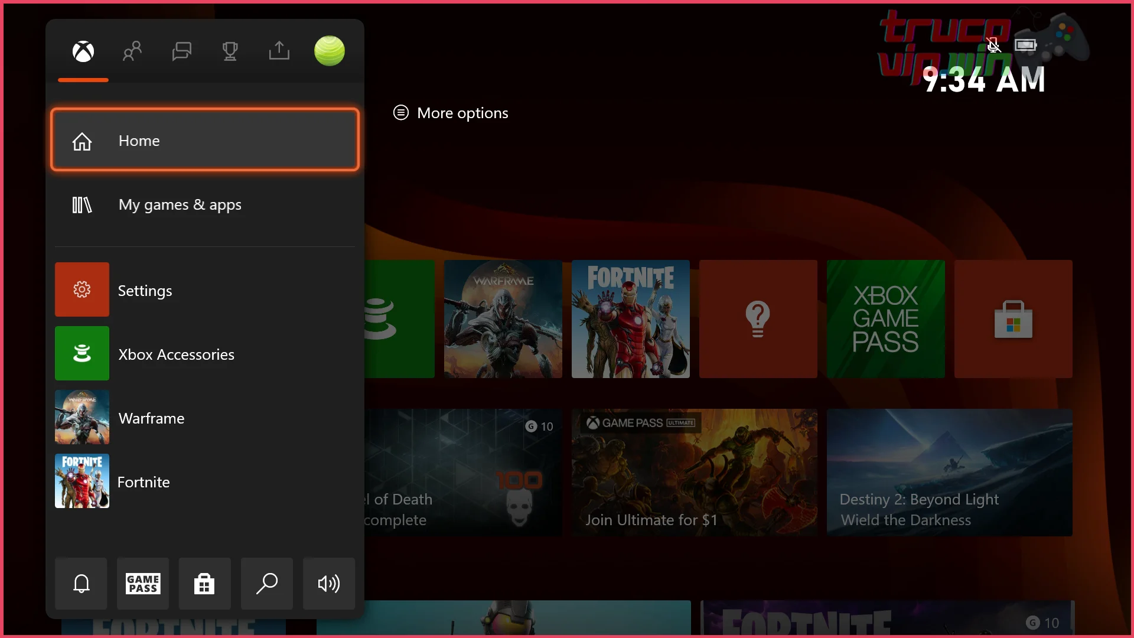Click the Fortnite thumbnail in guide
Screen dimensions: 1134x638
click(x=82, y=481)
